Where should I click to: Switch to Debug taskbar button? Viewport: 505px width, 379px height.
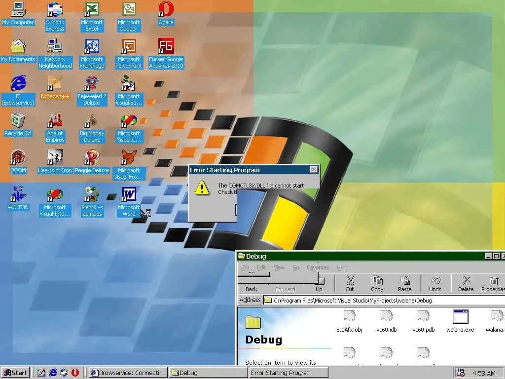pos(208,373)
